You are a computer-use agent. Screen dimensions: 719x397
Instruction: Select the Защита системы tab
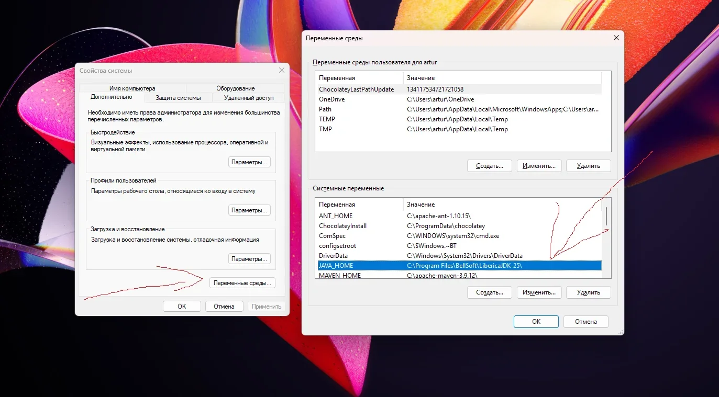click(178, 98)
